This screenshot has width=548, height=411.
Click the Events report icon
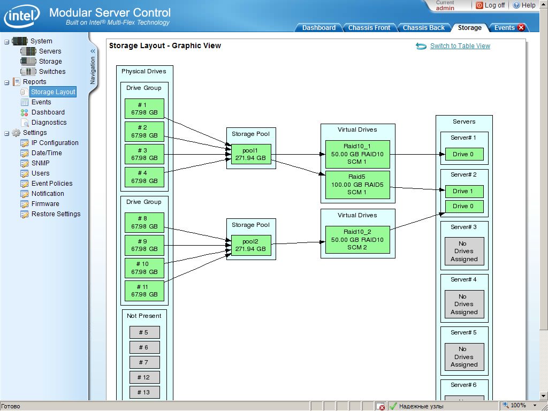25,102
